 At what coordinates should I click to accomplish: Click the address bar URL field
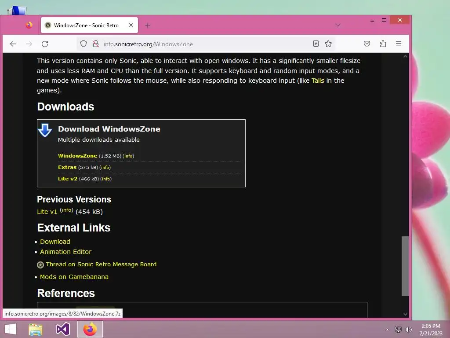tap(205, 44)
